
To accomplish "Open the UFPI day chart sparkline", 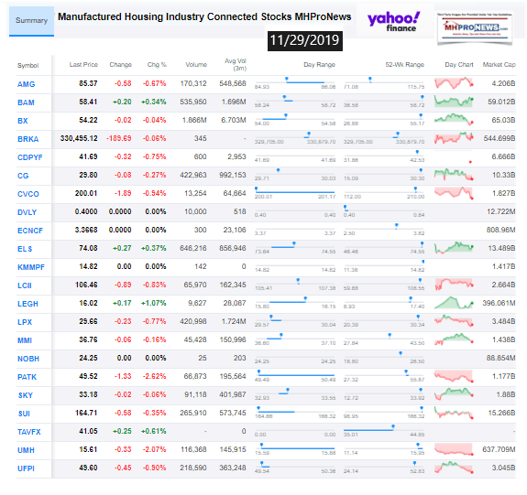I will click(x=454, y=468).
